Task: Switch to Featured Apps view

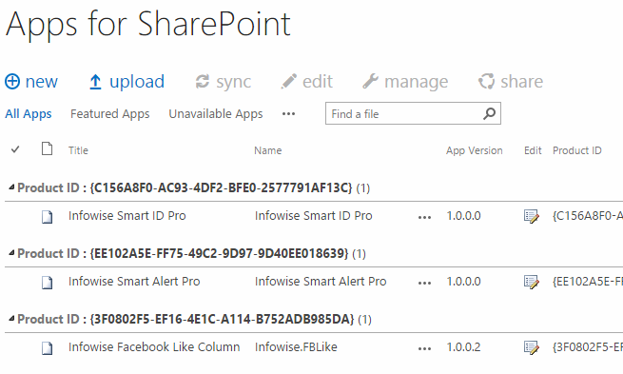Action: 110,114
